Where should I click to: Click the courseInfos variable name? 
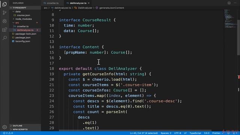96,90
